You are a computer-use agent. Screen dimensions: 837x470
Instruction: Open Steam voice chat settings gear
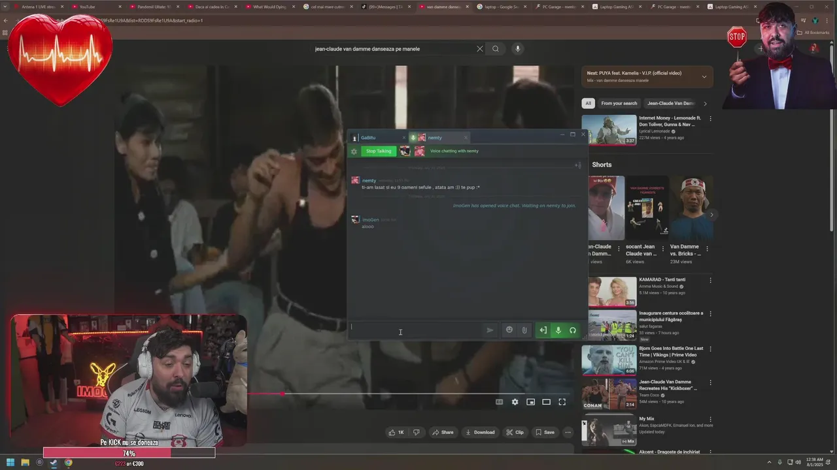354,151
